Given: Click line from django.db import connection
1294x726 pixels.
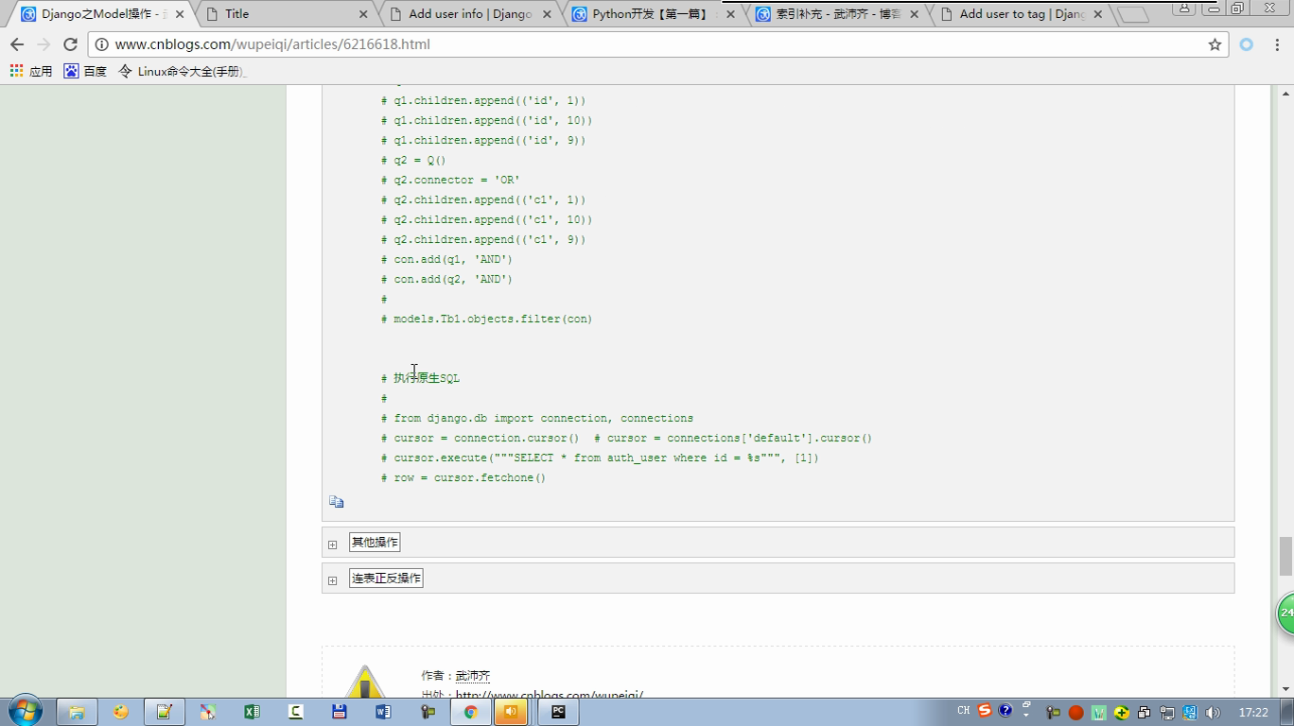Looking at the screenshot, I should pyautogui.click(x=537, y=418).
